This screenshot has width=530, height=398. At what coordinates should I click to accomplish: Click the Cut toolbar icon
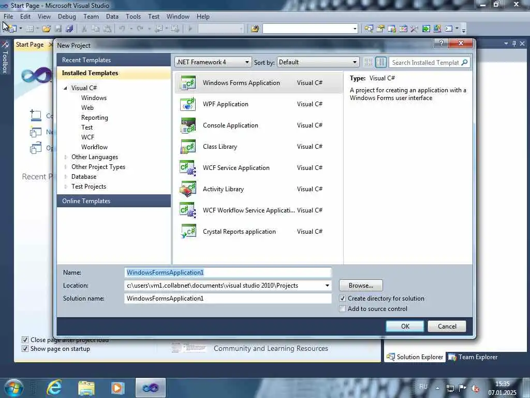pos(84,29)
